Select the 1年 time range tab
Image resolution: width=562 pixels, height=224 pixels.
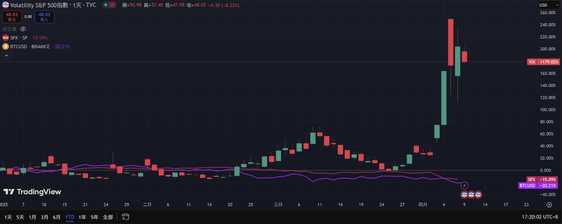click(x=82, y=217)
